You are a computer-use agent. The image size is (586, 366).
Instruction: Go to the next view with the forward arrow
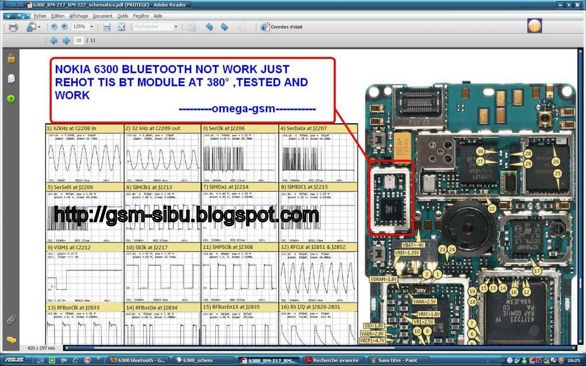pos(224,27)
